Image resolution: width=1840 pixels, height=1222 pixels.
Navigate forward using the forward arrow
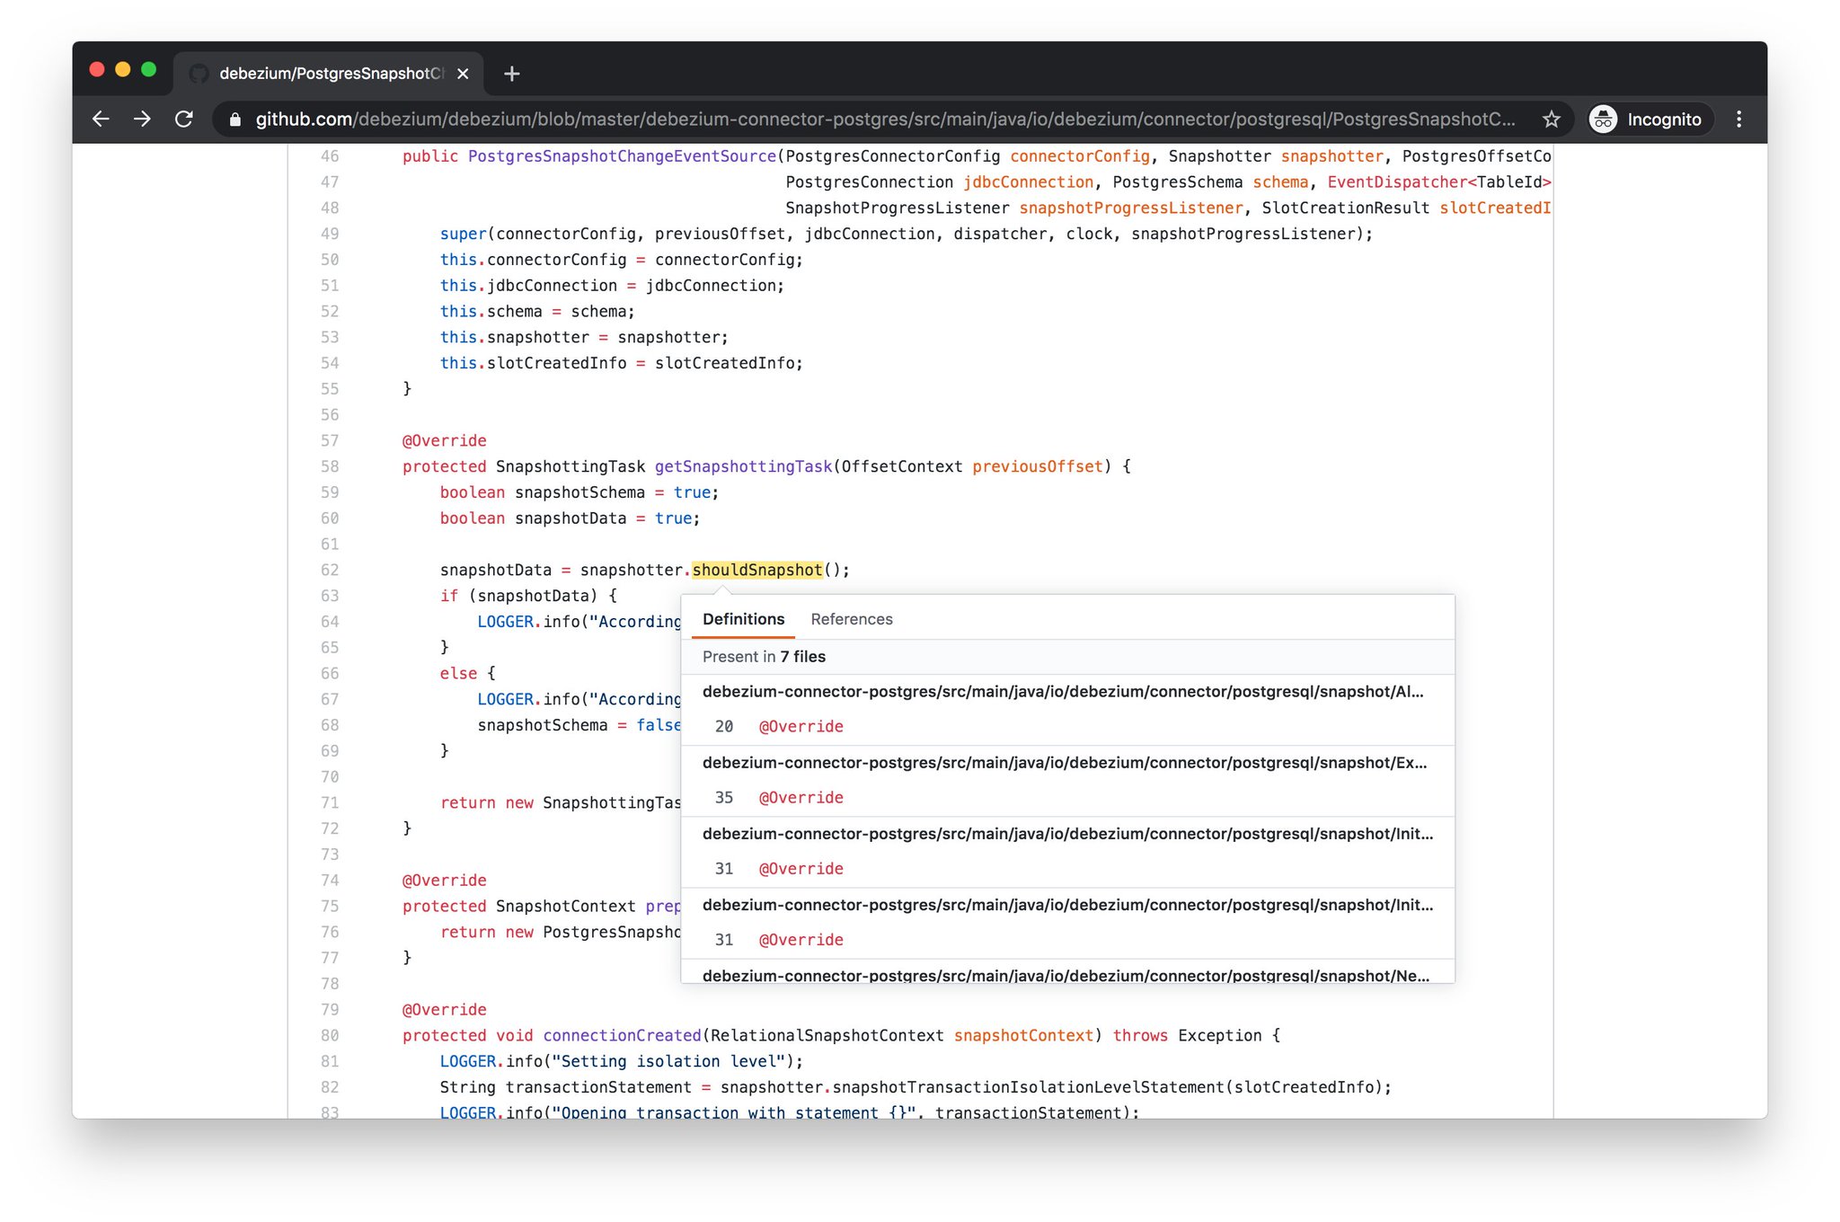tap(143, 119)
